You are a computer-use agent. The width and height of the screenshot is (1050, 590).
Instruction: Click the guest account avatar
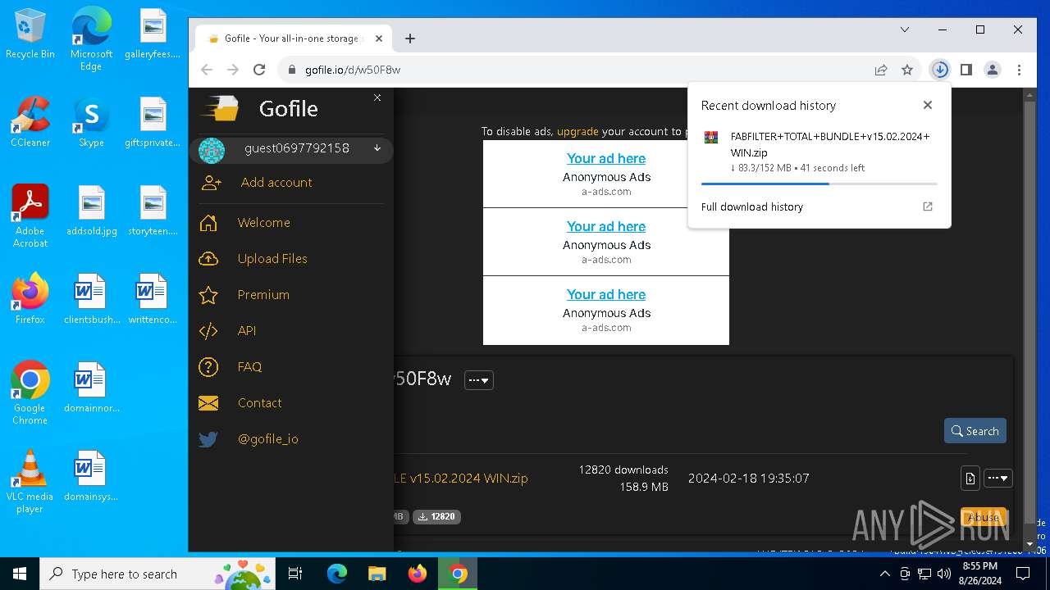pos(212,150)
